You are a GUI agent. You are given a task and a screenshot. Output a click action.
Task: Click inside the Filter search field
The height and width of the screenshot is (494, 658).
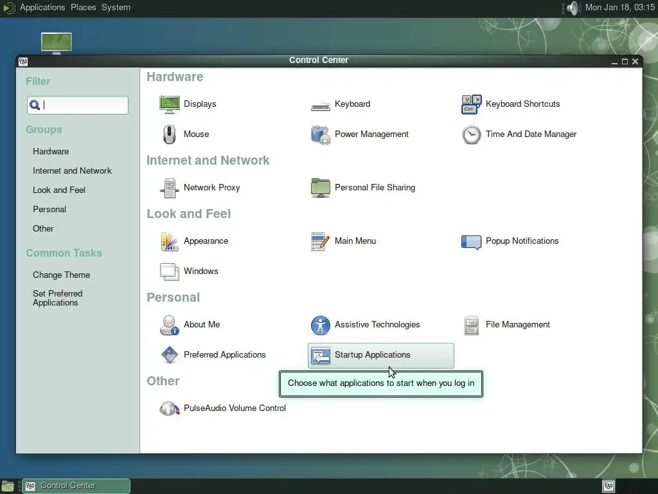(x=78, y=105)
